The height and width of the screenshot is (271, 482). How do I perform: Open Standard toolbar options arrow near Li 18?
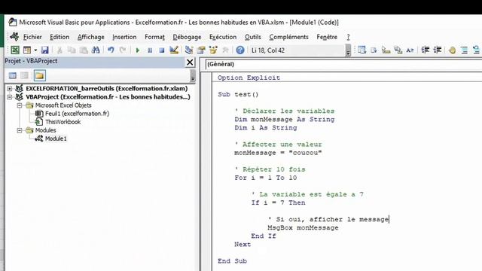click(348, 50)
